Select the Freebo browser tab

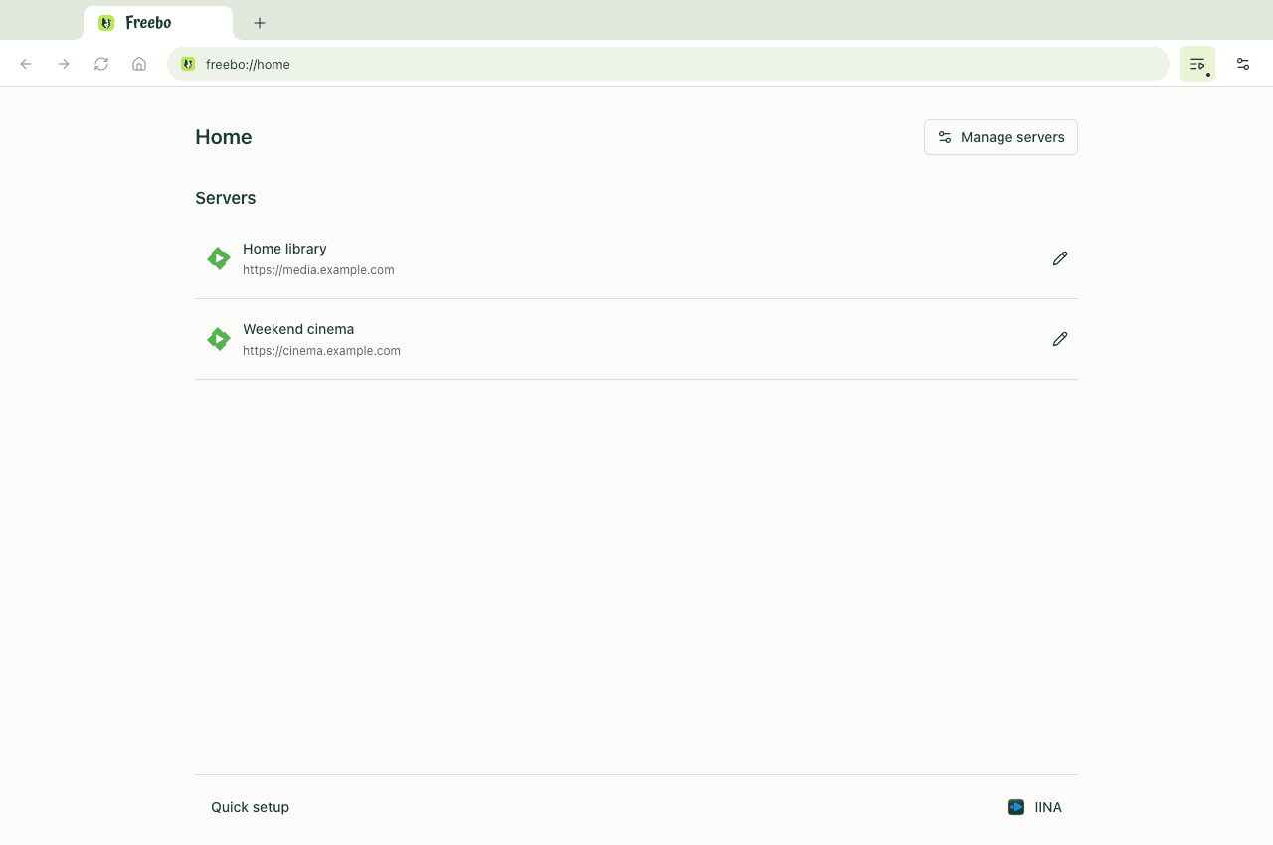pos(158,23)
